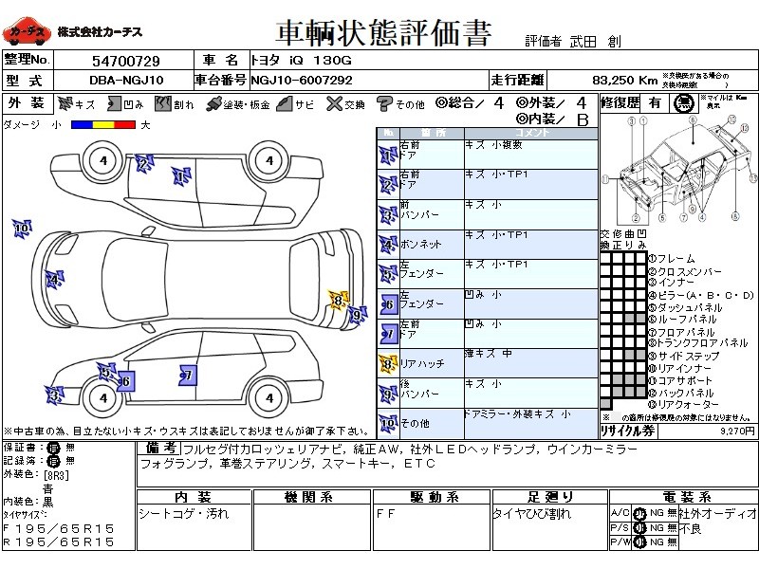Click the 薄キズ 中 comment for リアハッチ

coord(488,354)
